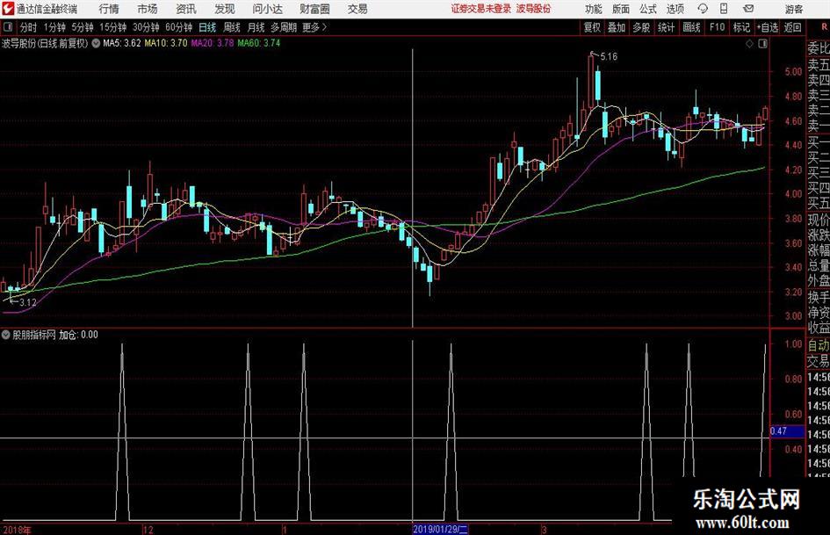Switch to 周线 weekly period
This screenshot has width=830, height=535.
point(232,27)
